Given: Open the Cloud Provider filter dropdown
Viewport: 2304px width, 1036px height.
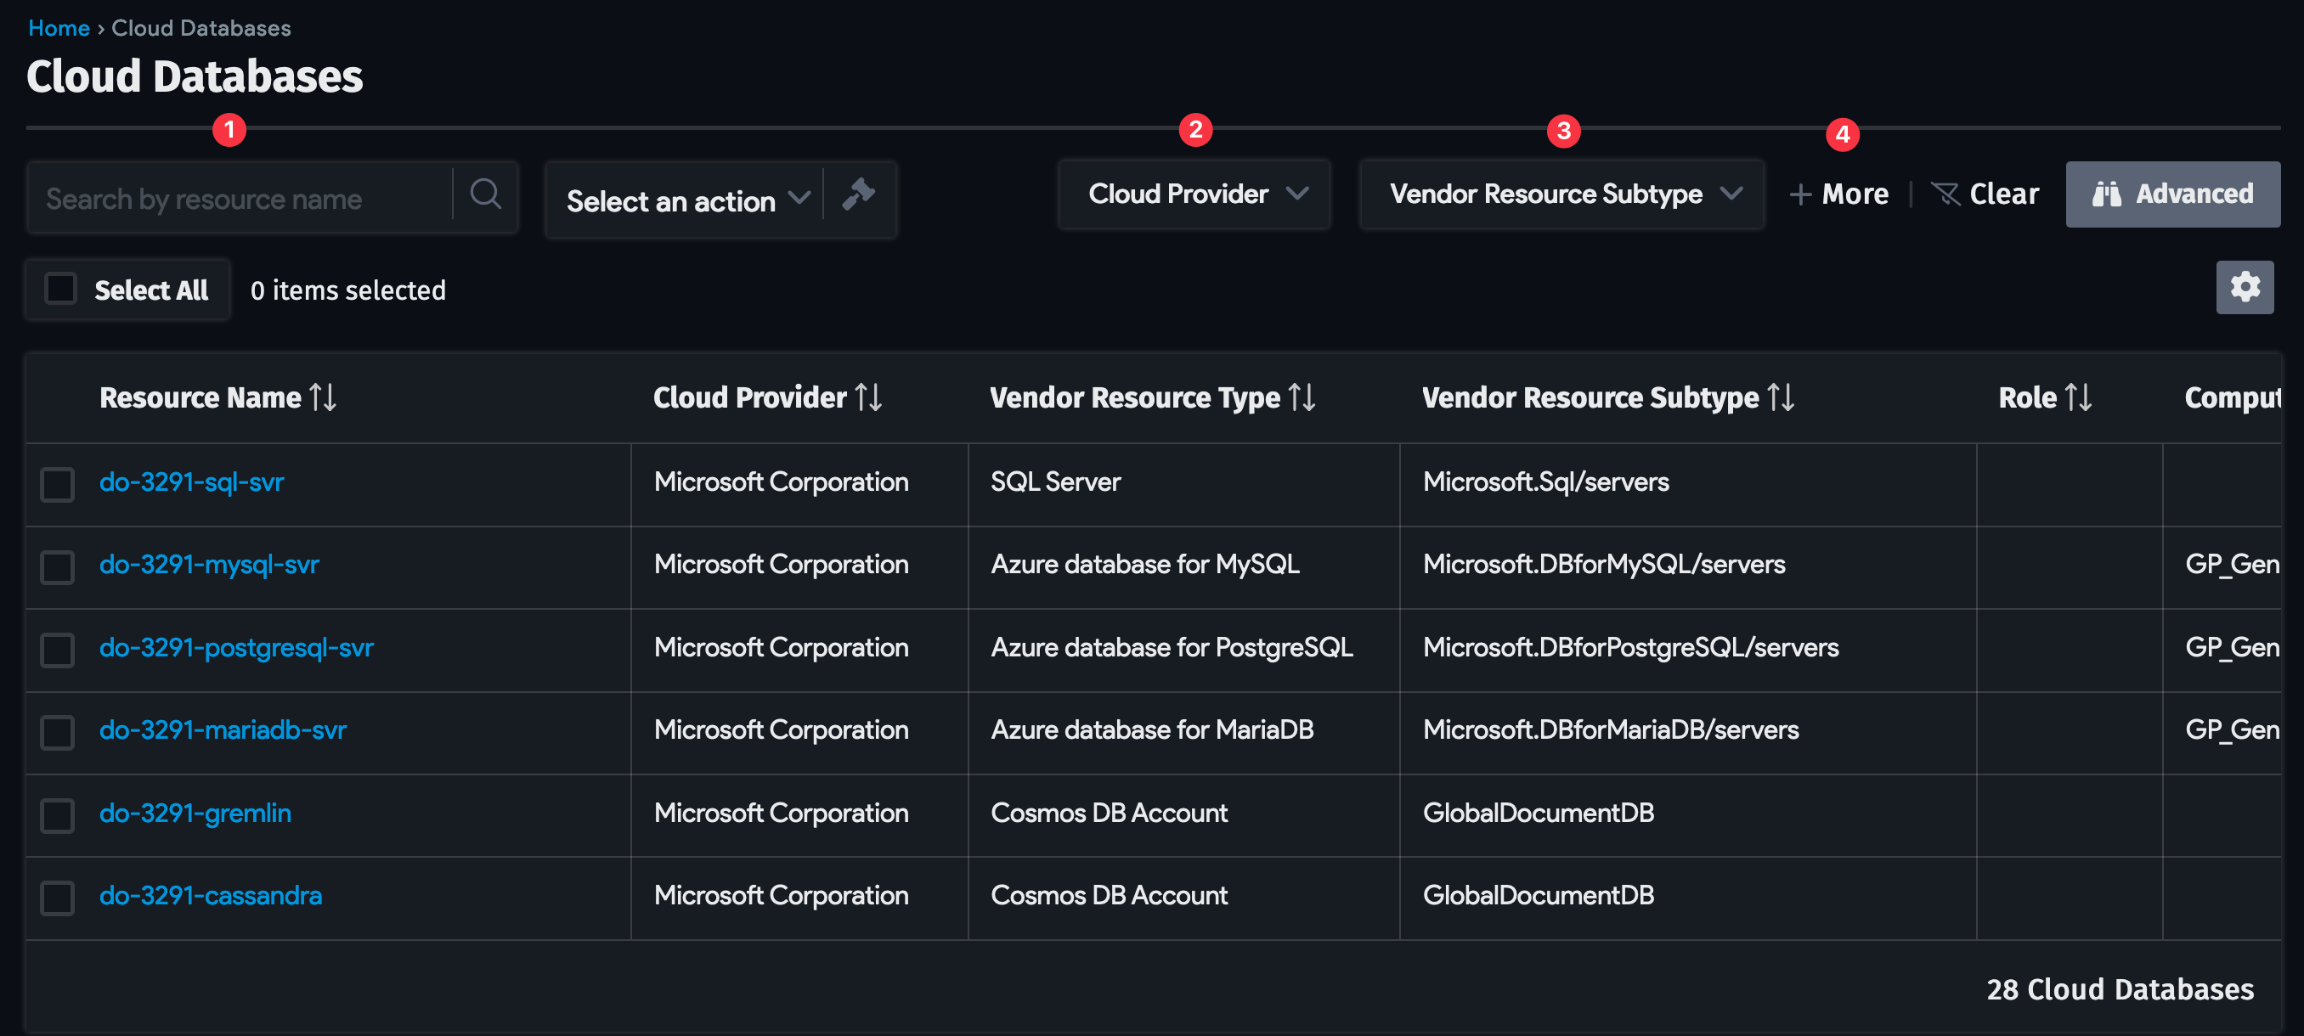Looking at the screenshot, I should tap(1194, 194).
